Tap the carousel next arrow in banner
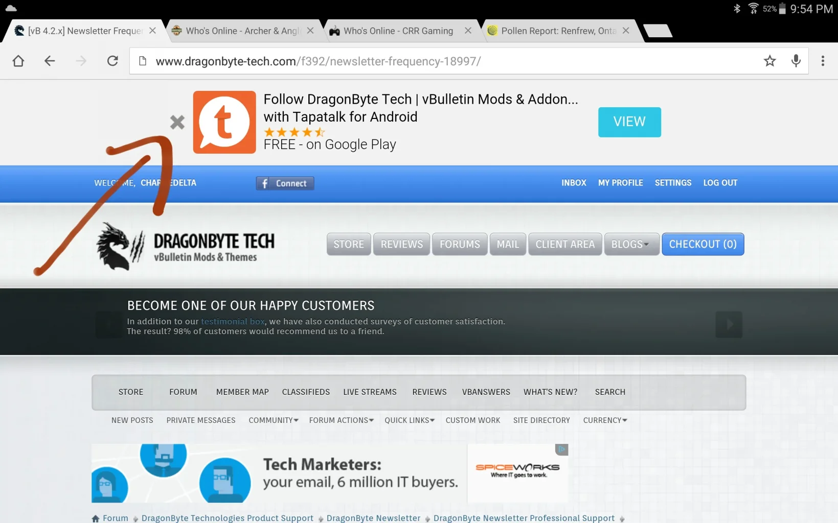838x523 pixels. [x=729, y=324]
